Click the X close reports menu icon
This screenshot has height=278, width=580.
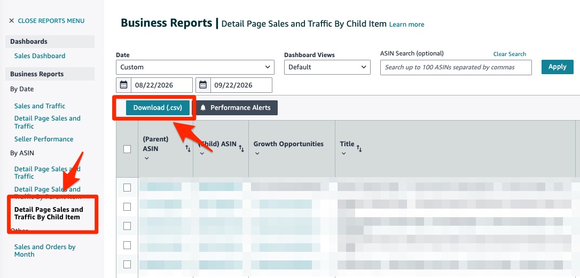(12, 21)
